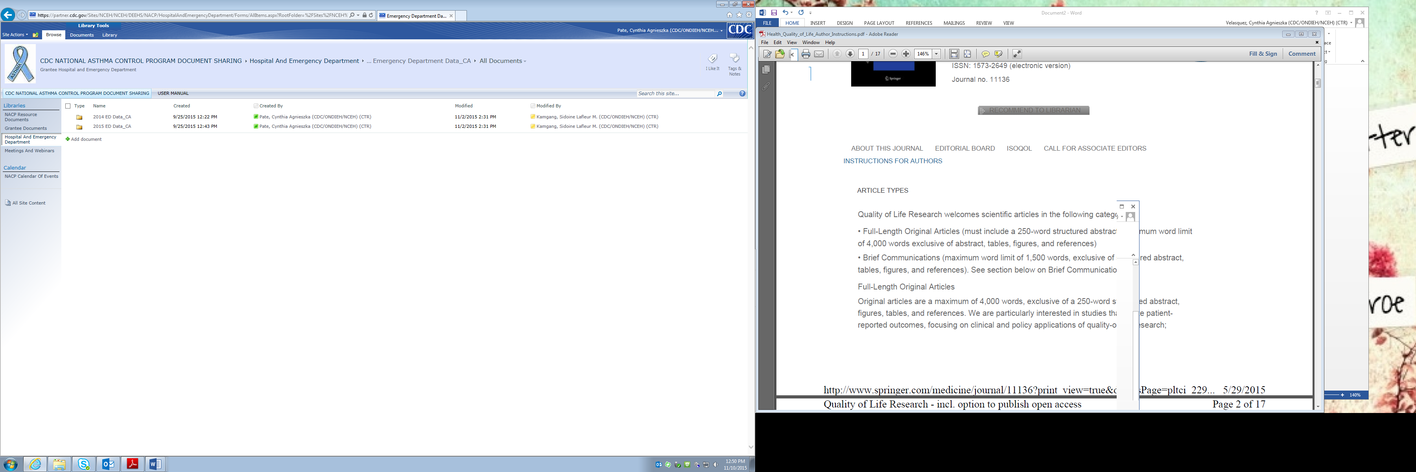Open the Window menu in Adobe Reader

(810, 42)
